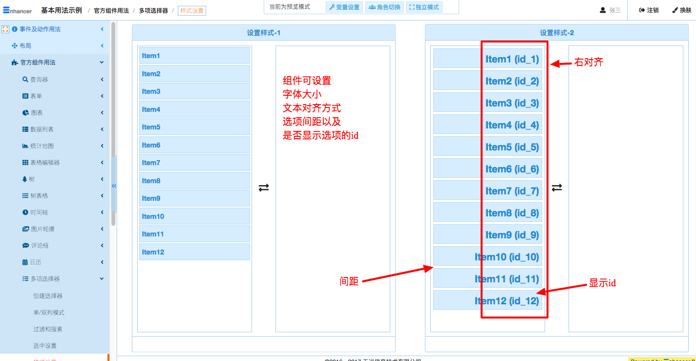This screenshot has width=696, height=361.
Task: Click the 时间轴 clock icon
Action: 25,212
